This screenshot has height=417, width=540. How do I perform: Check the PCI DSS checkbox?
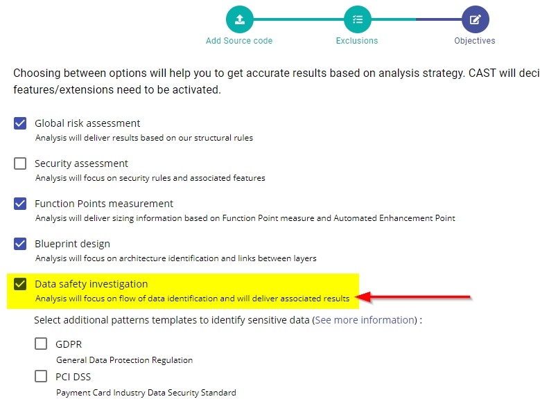(x=42, y=376)
